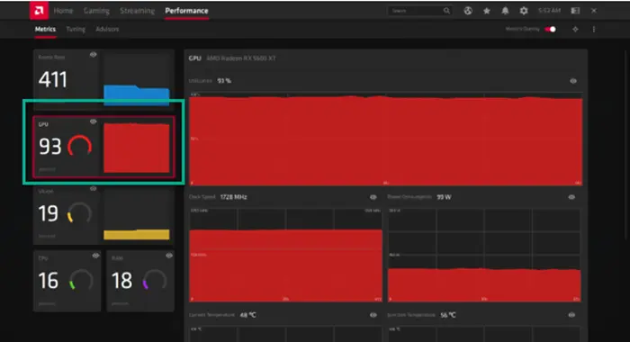
Task: Toggle Clock Speed graph eye icon
Action: pyautogui.click(x=373, y=197)
